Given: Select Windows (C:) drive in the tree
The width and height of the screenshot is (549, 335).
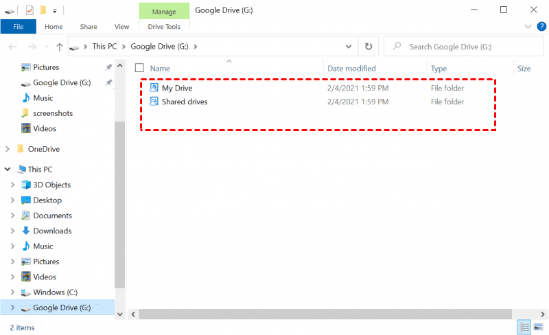Looking at the screenshot, I should click(x=55, y=292).
